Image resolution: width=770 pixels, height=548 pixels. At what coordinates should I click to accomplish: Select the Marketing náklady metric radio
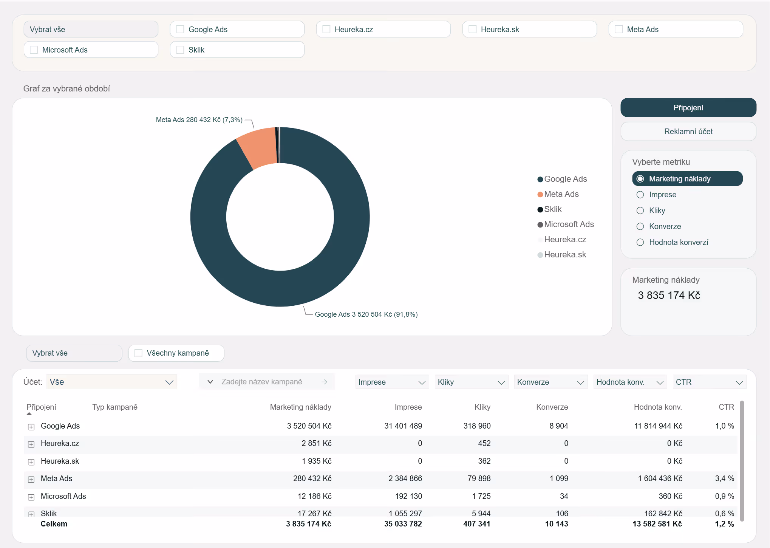[640, 179]
